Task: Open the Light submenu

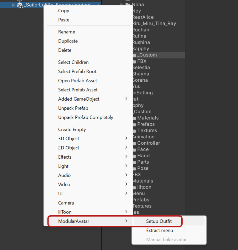Action: pos(88,166)
